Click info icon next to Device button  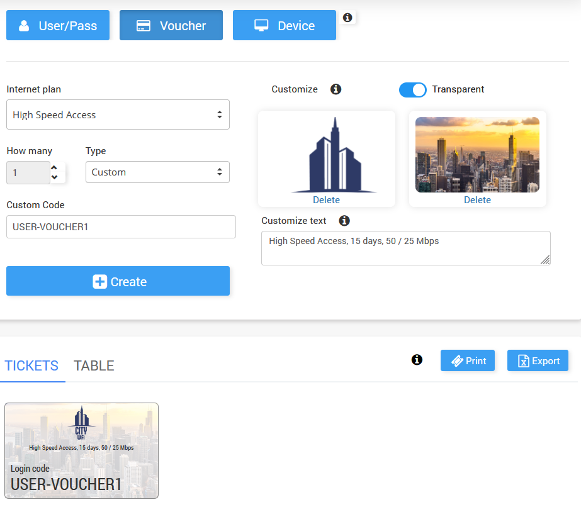click(347, 18)
